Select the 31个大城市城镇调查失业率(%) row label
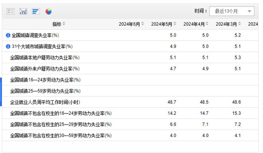Screen dimensions: 263x153 coord(42,46)
